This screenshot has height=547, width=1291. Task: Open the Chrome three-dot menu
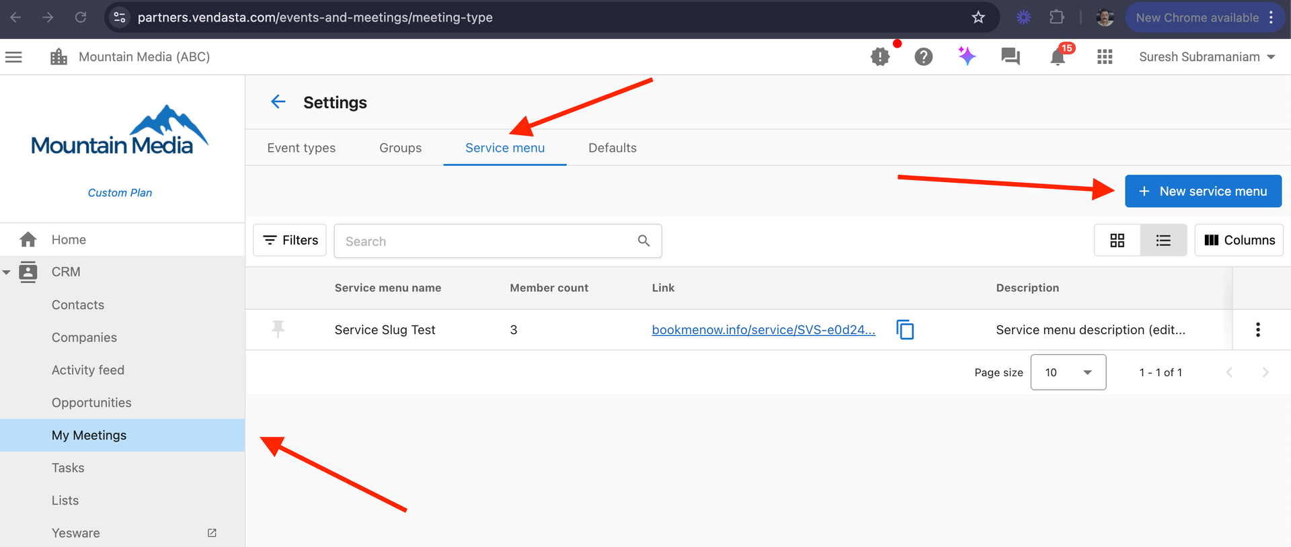click(x=1271, y=17)
